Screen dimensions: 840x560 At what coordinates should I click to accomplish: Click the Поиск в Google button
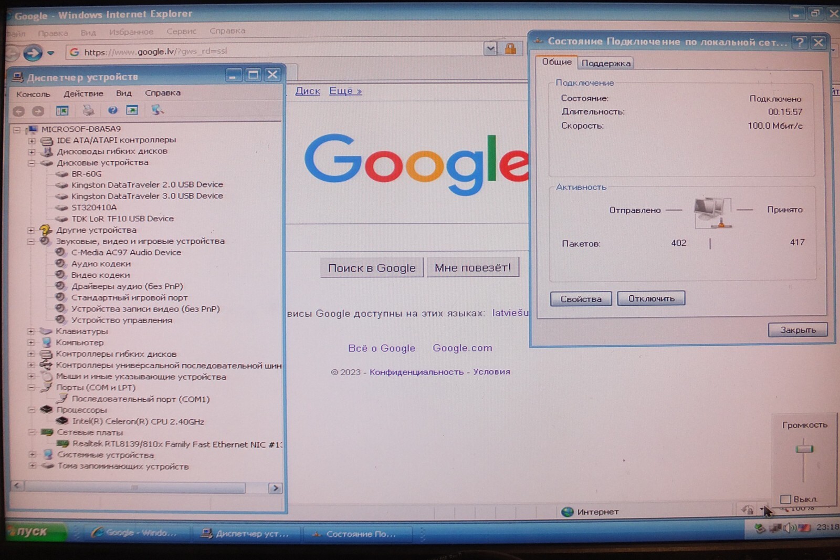click(372, 268)
